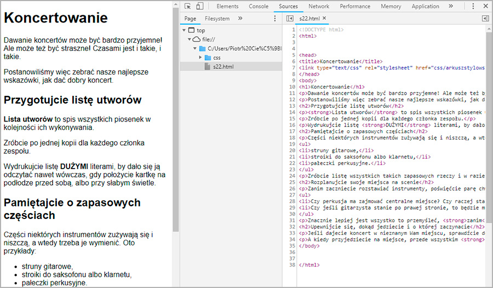
Task: Select the Page navigator tab
Action: point(190,19)
